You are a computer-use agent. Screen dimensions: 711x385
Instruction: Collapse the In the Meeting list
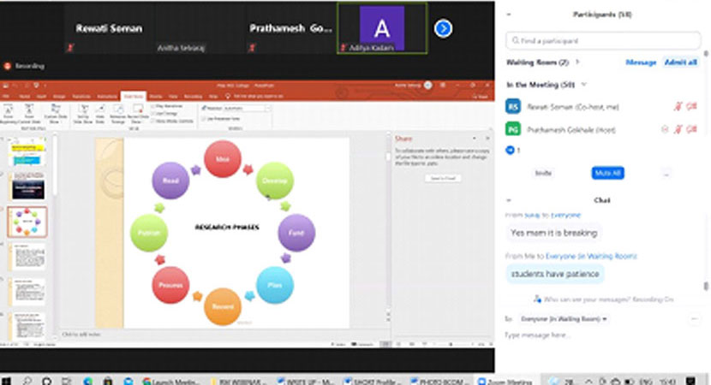(584, 85)
